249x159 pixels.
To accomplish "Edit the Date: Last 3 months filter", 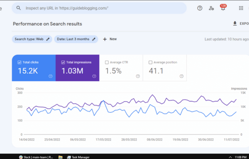I will (x=76, y=39).
